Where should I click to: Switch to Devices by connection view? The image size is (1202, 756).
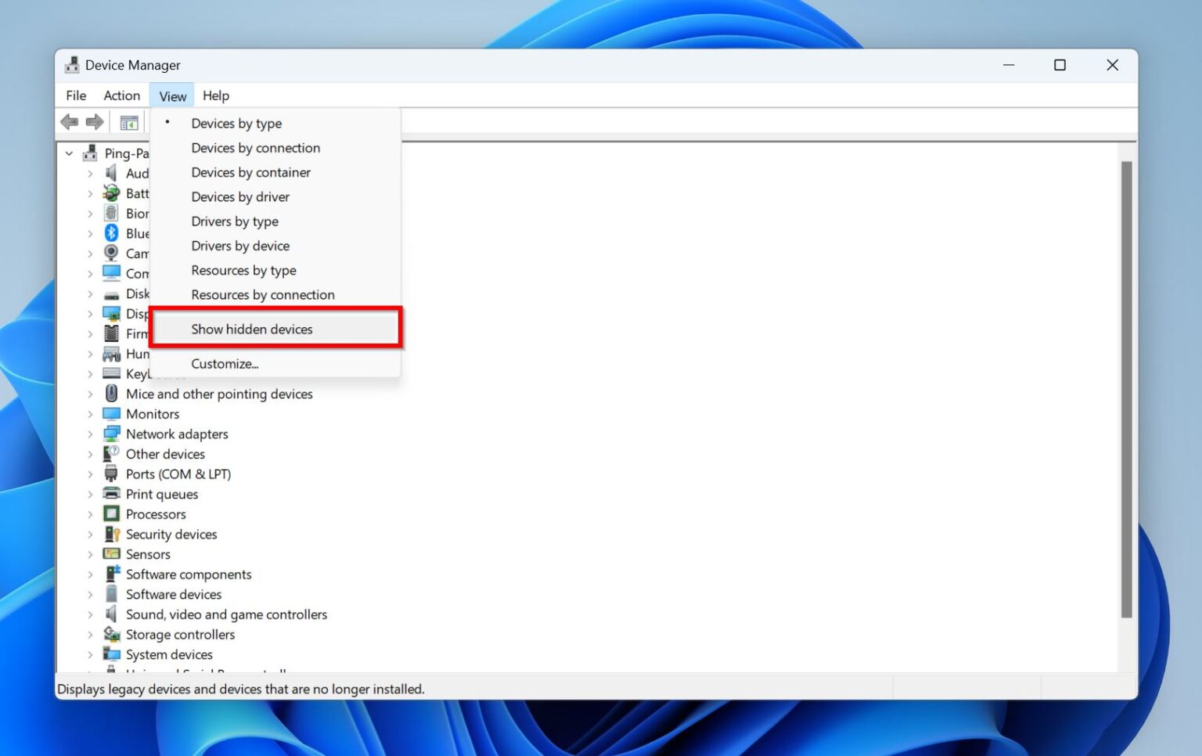point(255,148)
